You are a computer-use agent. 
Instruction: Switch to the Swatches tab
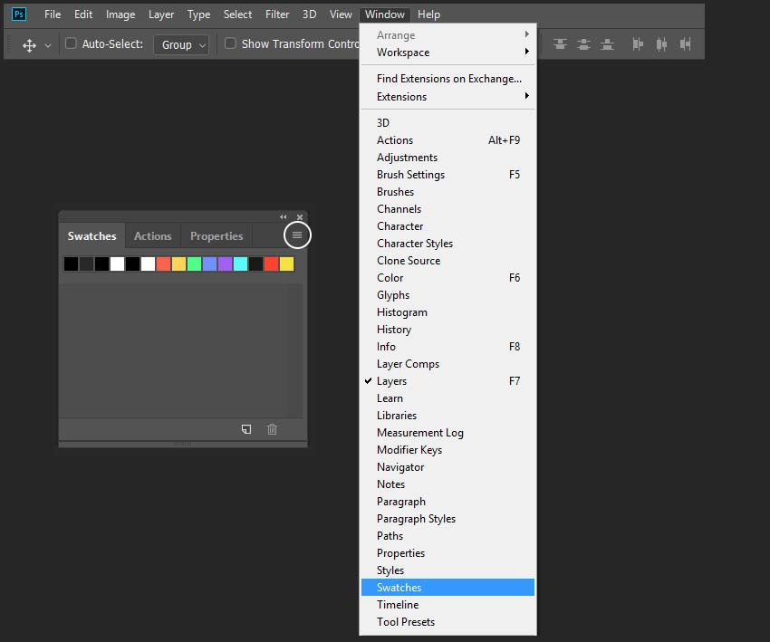91,236
